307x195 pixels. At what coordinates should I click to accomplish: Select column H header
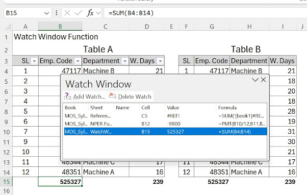(249, 27)
